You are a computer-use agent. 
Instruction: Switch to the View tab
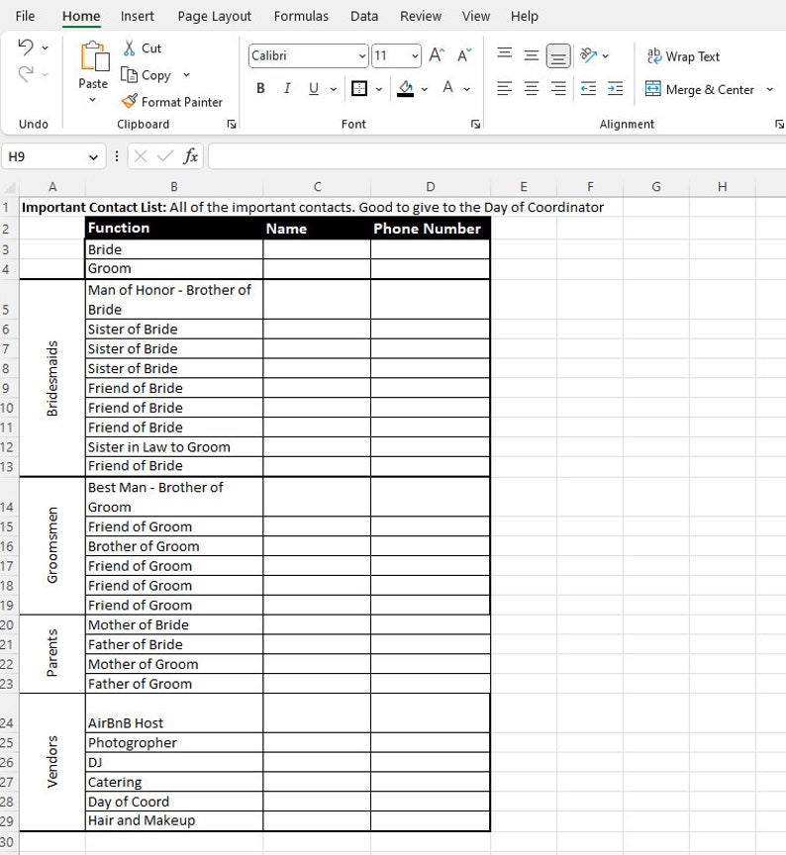click(475, 17)
